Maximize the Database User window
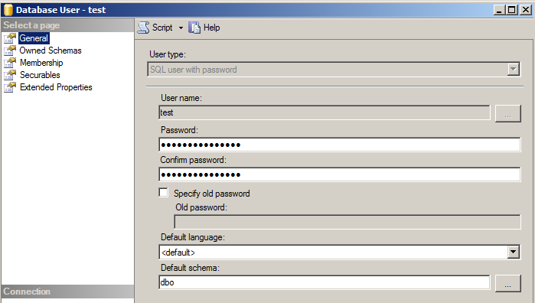Screen dimensions: 535x303 [x=512, y=10]
